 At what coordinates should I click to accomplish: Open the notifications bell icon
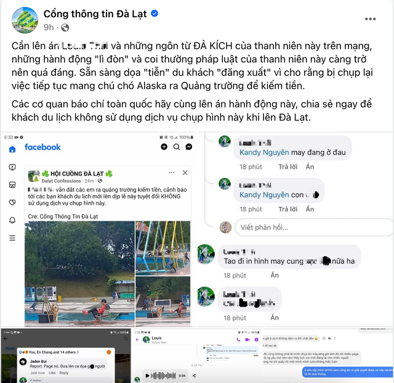point(12,220)
